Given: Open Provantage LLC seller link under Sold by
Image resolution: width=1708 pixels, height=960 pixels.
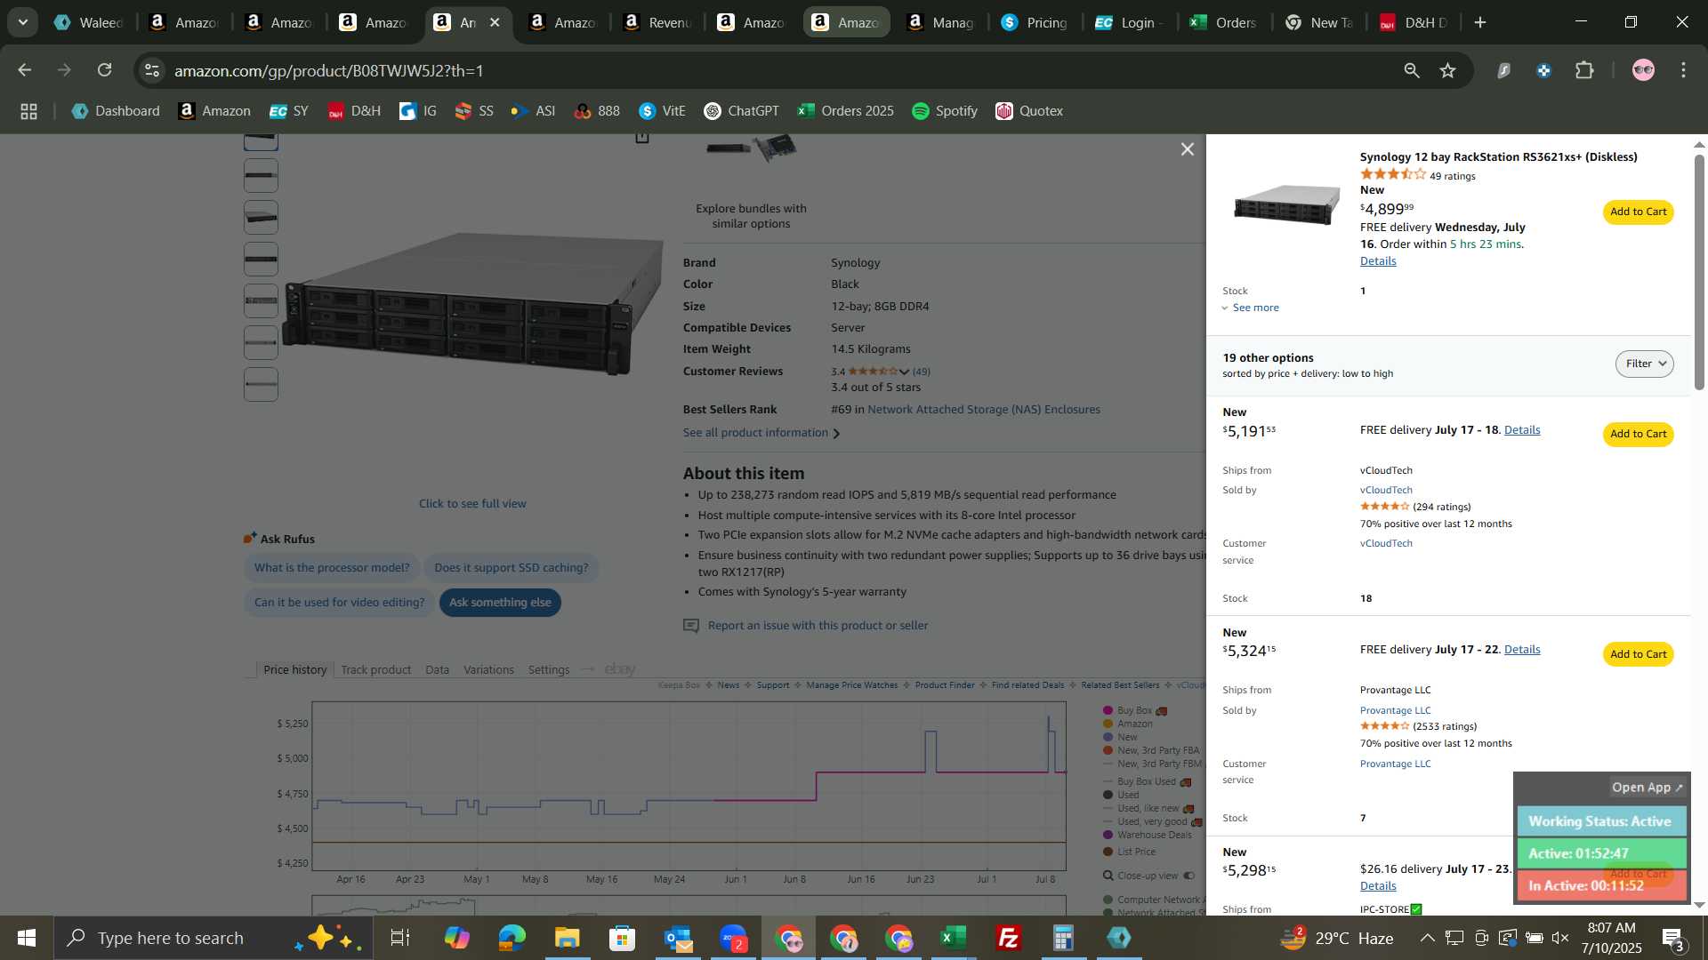Looking at the screenshot, I should [1395, 710].
